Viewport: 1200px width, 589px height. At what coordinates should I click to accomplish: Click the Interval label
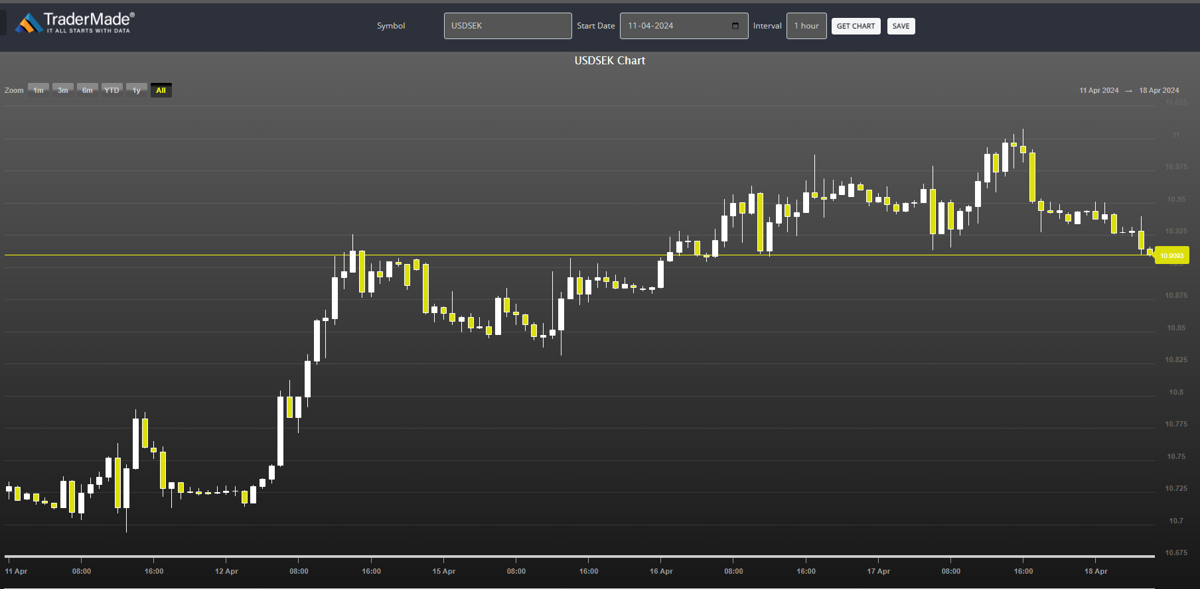tap(767, 26)
